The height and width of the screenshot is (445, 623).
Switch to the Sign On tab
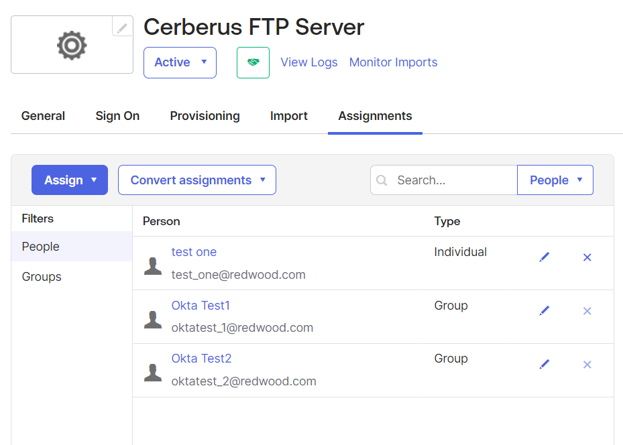click(x=117, y=115)
